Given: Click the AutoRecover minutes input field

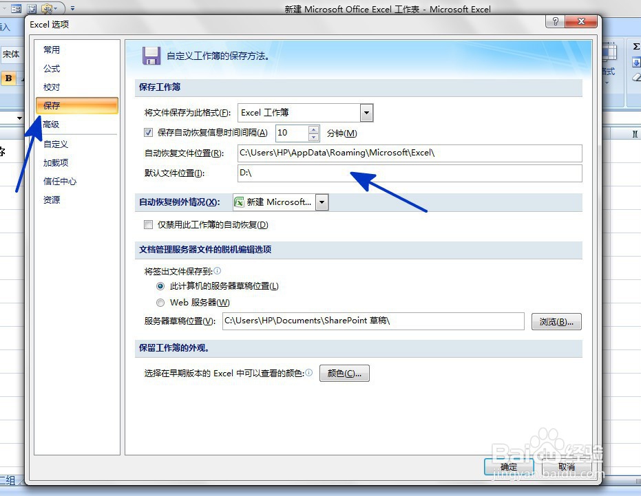Looking at the screenshot, I should [293, 133].
